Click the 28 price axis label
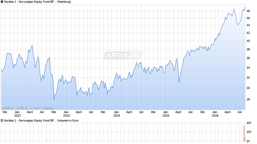 pos(248,99)
